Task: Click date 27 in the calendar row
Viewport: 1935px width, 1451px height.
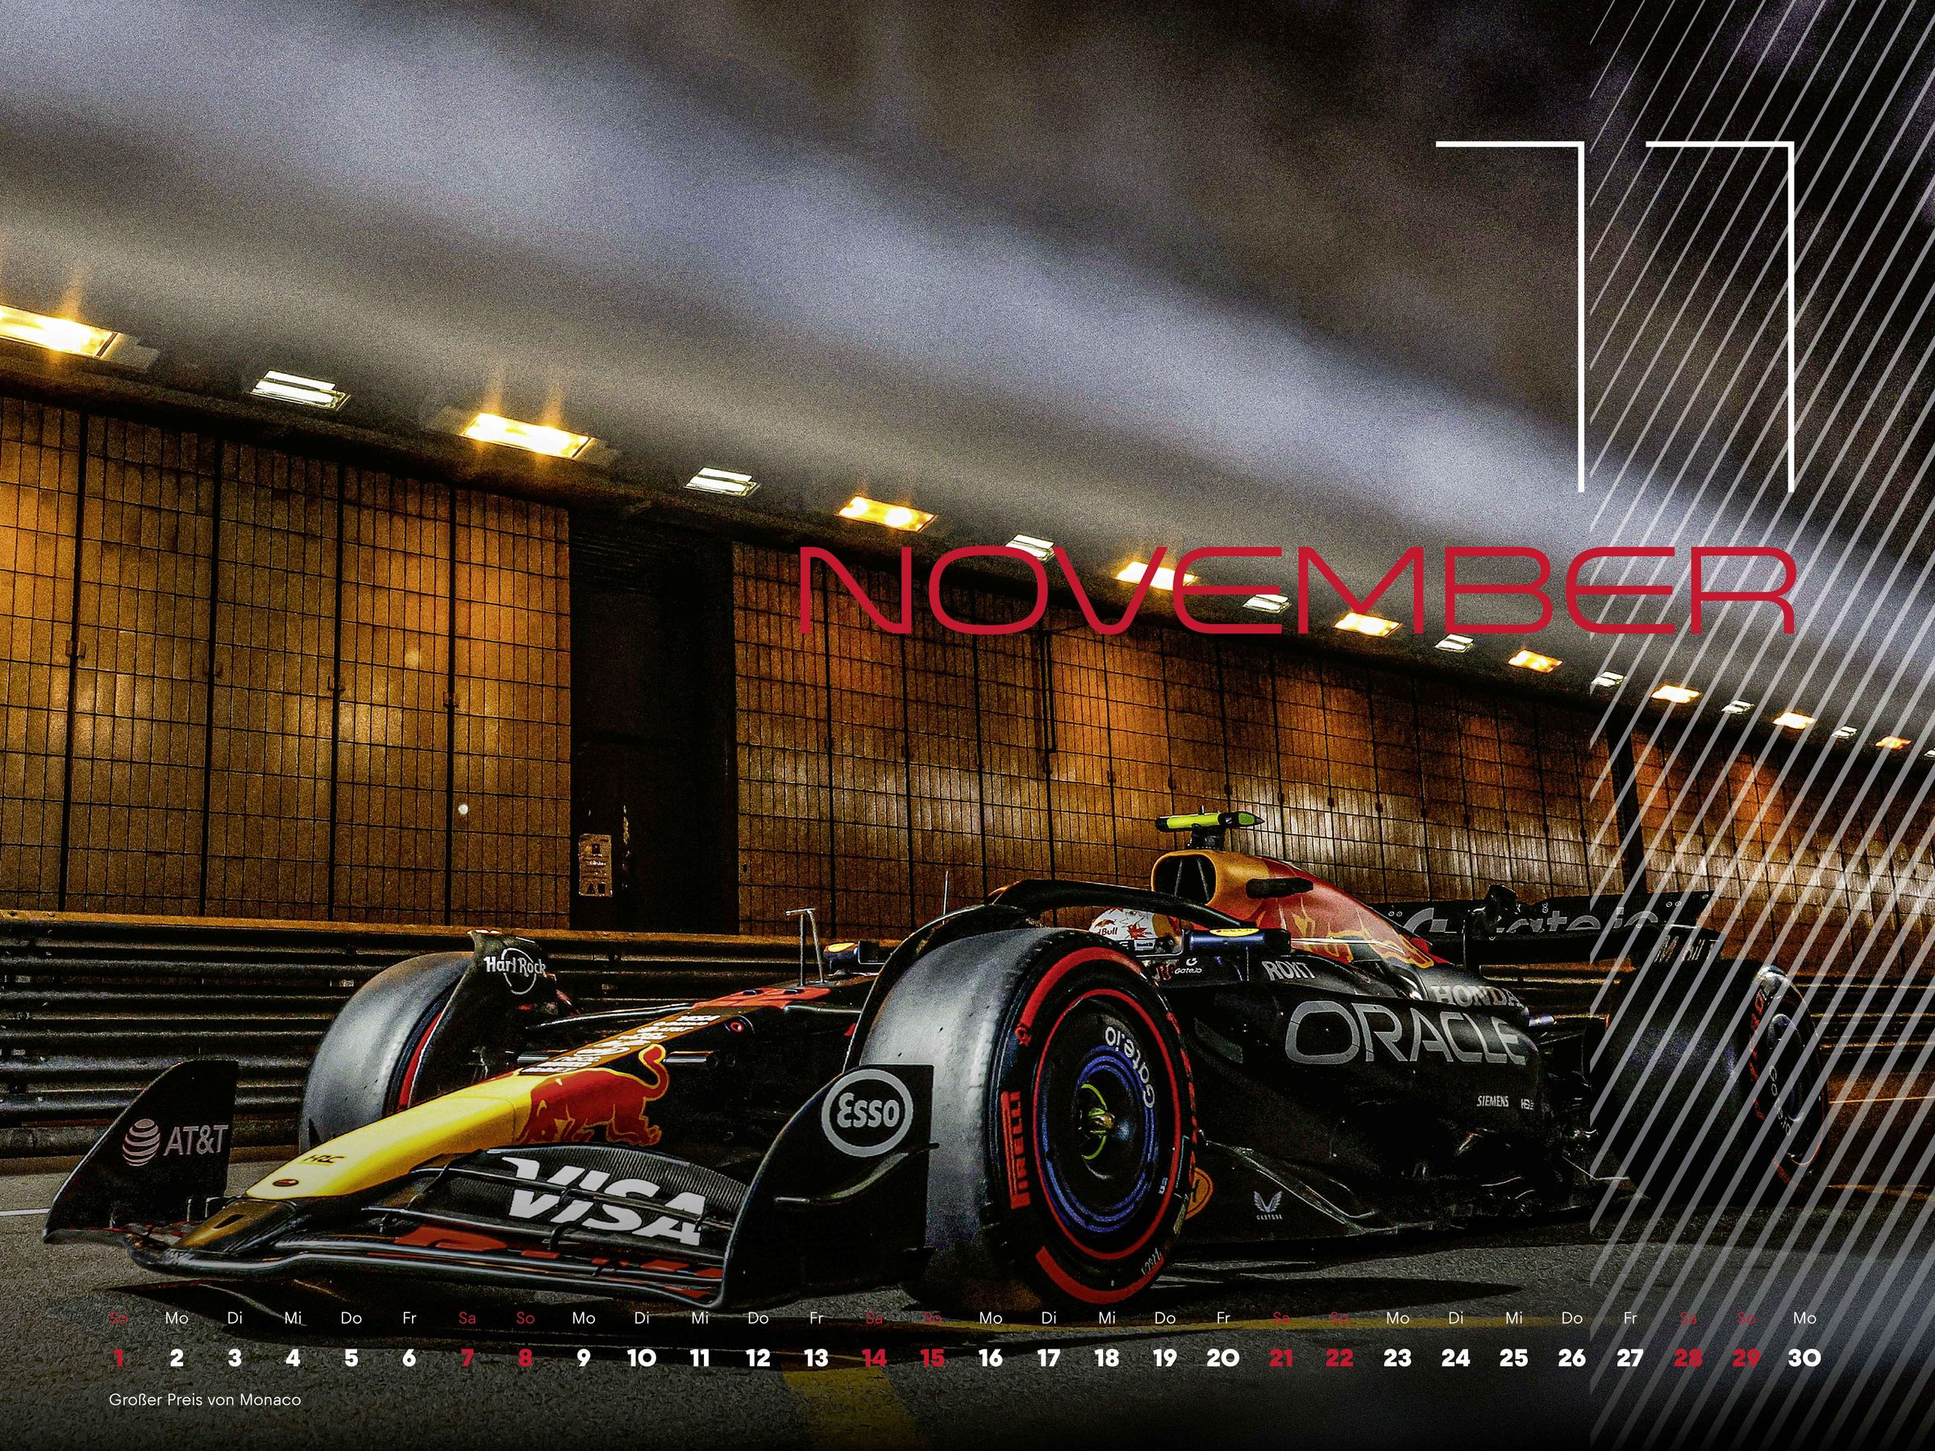Action: pyautogui.click(x=1629, y=1358)
